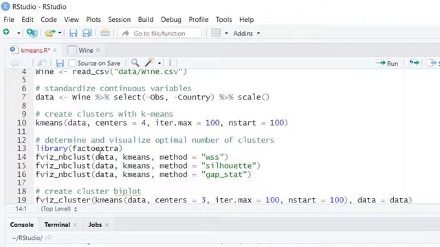Screen dimensions: 440x247
Task: Open the Edit menu
Action: 27,20
